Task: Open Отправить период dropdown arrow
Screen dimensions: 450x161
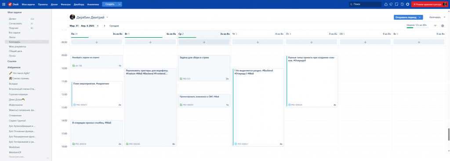Action: 420,17
